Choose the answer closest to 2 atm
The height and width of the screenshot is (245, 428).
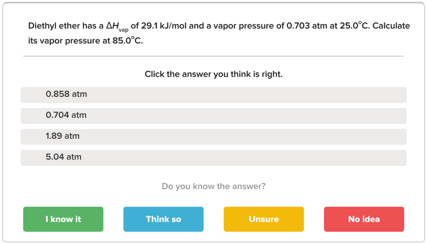tap(214, 137)
